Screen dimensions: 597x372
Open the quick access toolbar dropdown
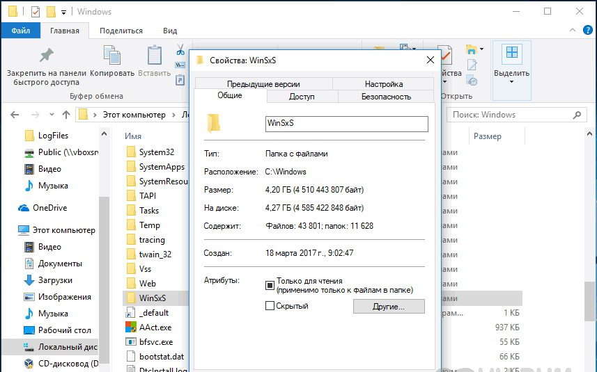63,13
